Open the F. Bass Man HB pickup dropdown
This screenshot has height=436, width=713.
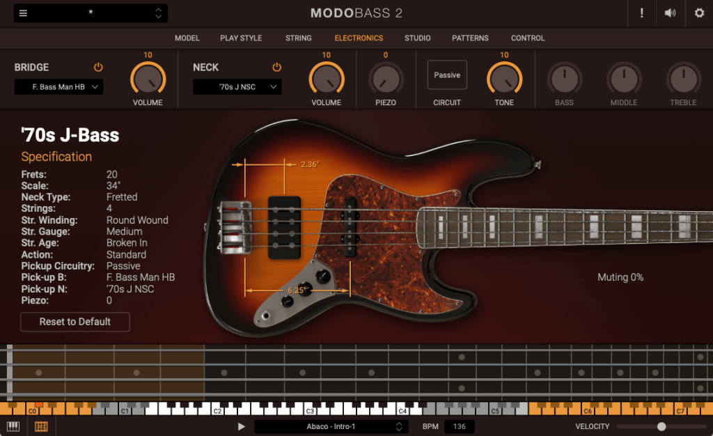pyautogui.click(x=59, y=87)
